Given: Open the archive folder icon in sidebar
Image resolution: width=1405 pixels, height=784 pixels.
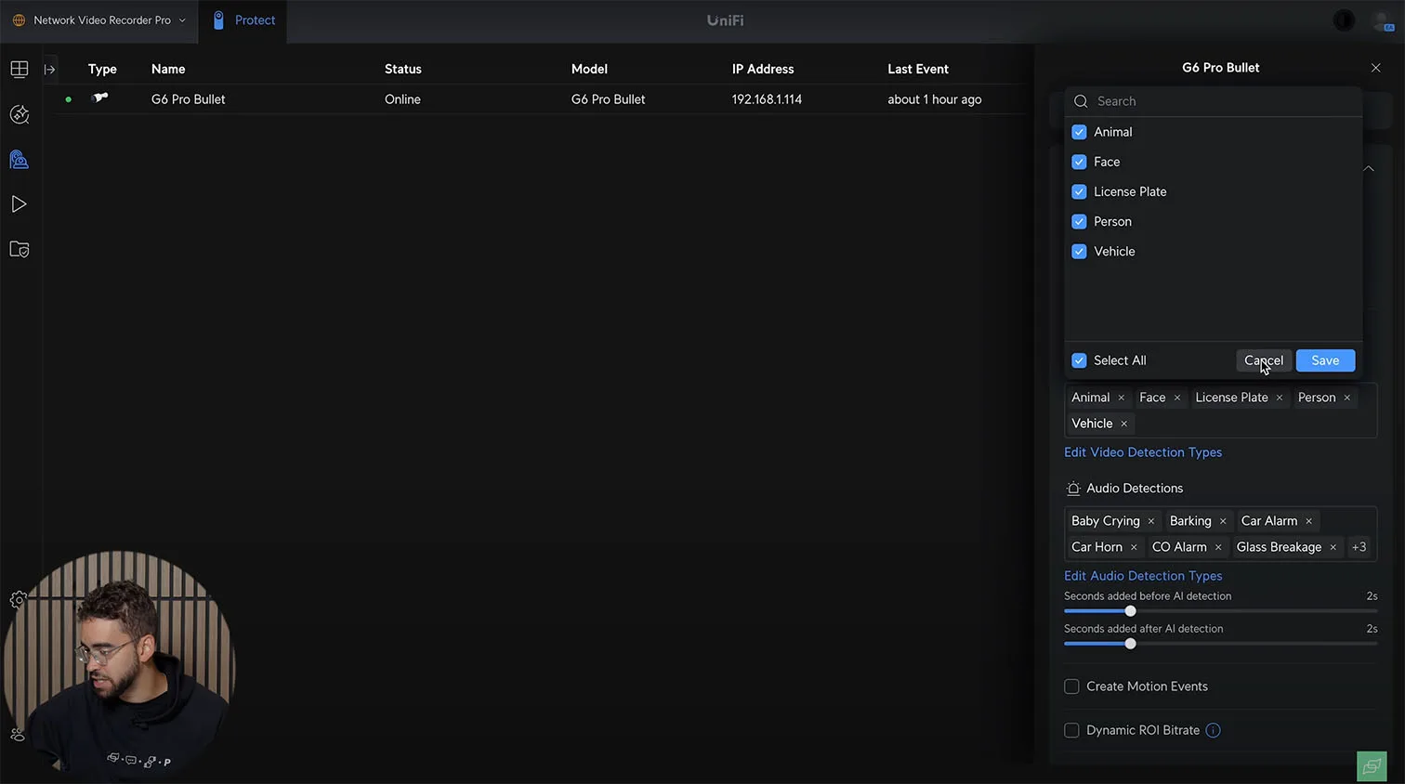Looking at the screenshot, I should tap(20, 249).
